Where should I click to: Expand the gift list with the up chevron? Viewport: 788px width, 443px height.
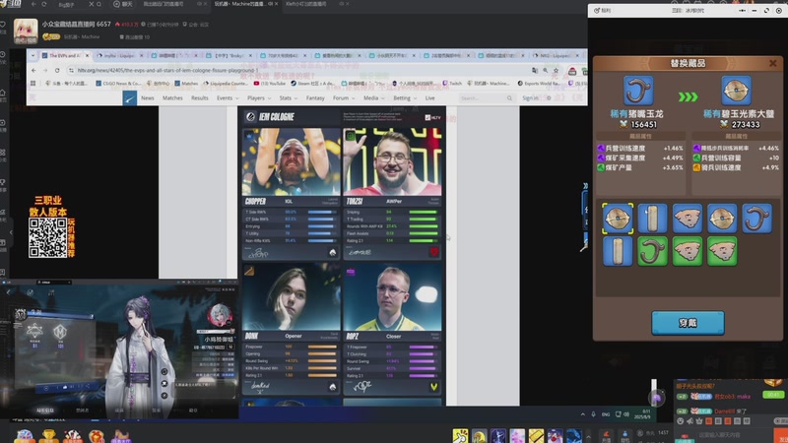(x=588, y=436)
